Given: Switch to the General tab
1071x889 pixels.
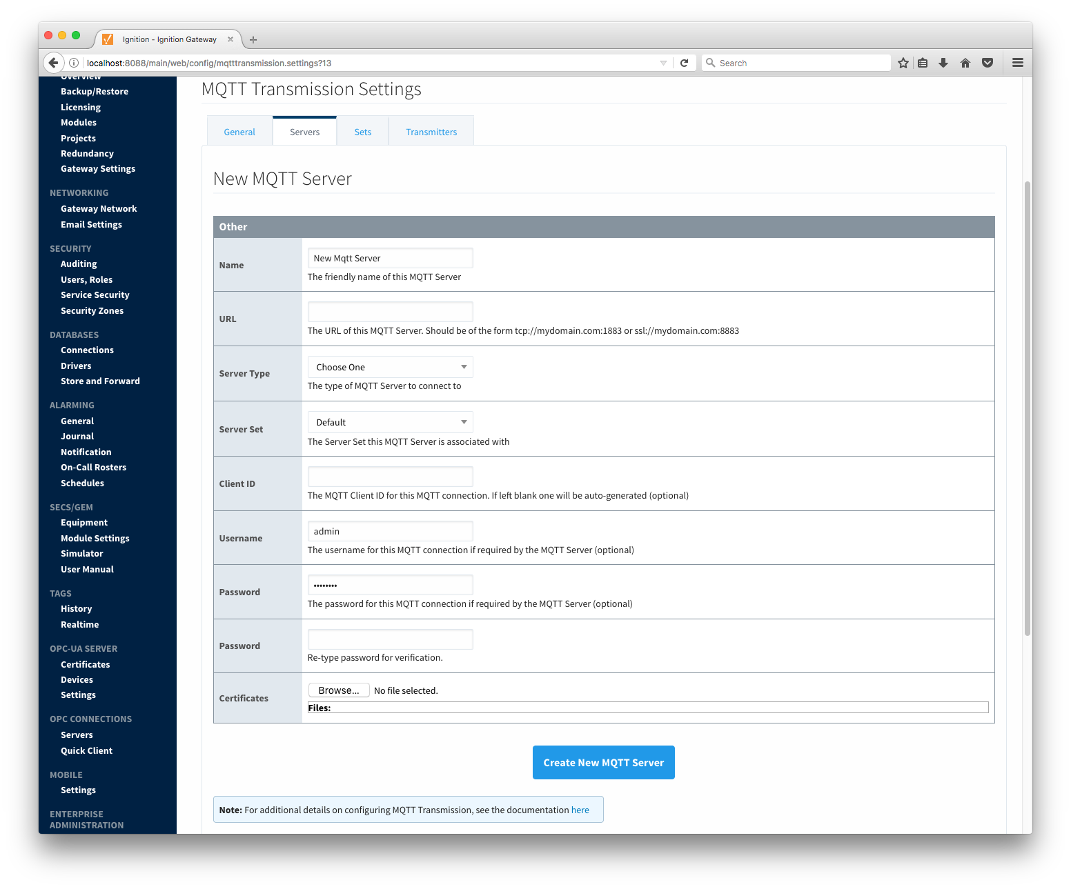Looking at the screenshot, I should tap(239, 132).
